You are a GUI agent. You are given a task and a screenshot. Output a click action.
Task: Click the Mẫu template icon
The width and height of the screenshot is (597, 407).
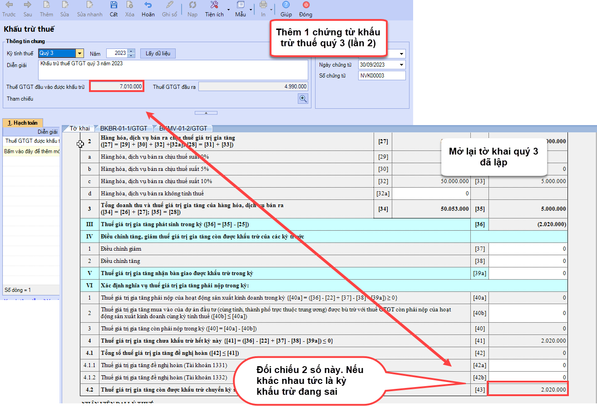pyautogui.click(x=241, y=5)
